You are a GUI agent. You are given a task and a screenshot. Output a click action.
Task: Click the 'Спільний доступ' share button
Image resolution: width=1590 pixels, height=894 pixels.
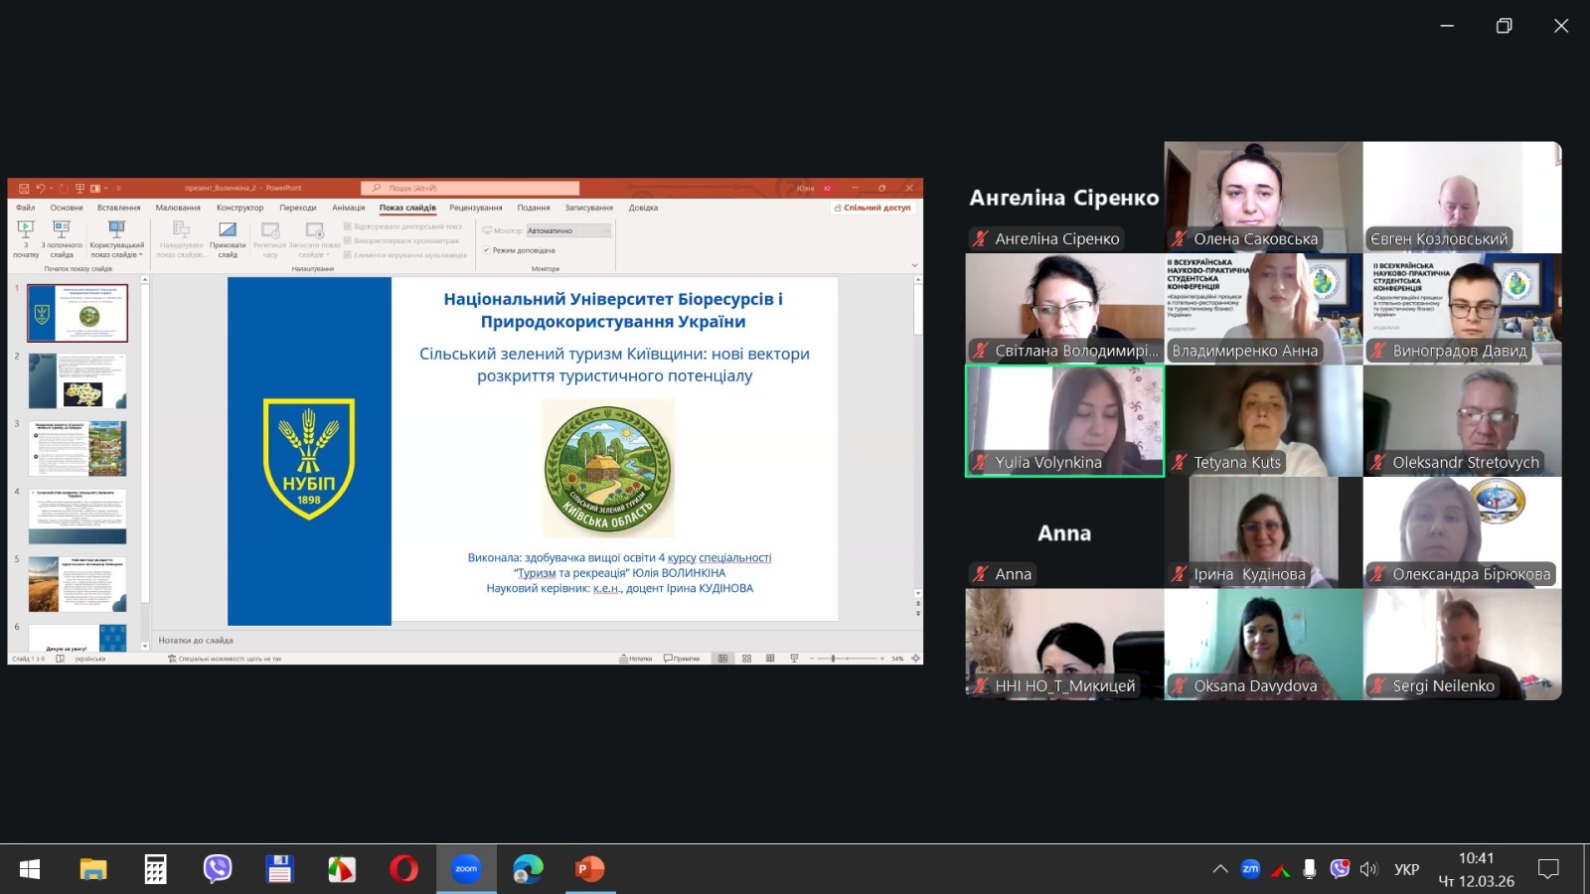tap(872, 208)
